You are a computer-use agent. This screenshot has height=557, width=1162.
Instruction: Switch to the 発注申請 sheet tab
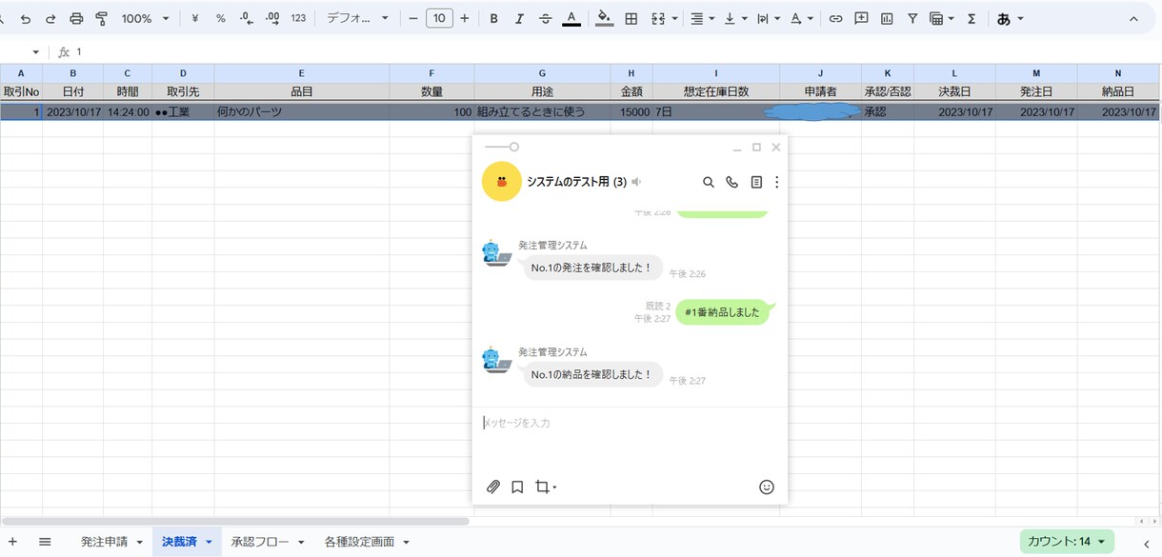[x=104, y=542]
